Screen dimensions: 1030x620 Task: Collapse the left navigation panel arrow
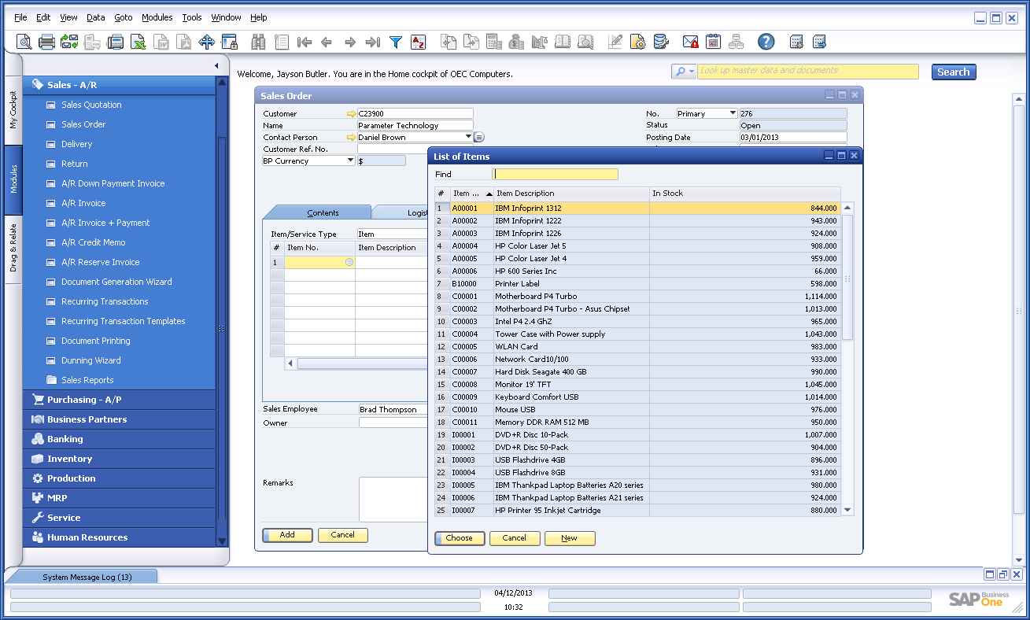(216, 65)
